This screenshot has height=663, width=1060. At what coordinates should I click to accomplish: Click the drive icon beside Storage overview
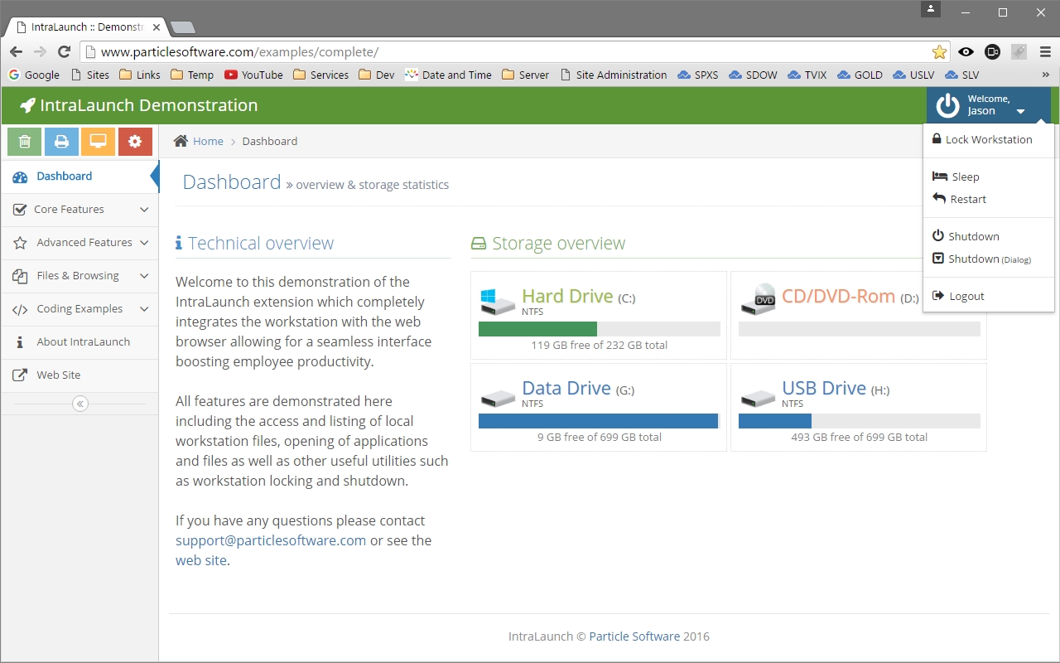click(478, 244)
